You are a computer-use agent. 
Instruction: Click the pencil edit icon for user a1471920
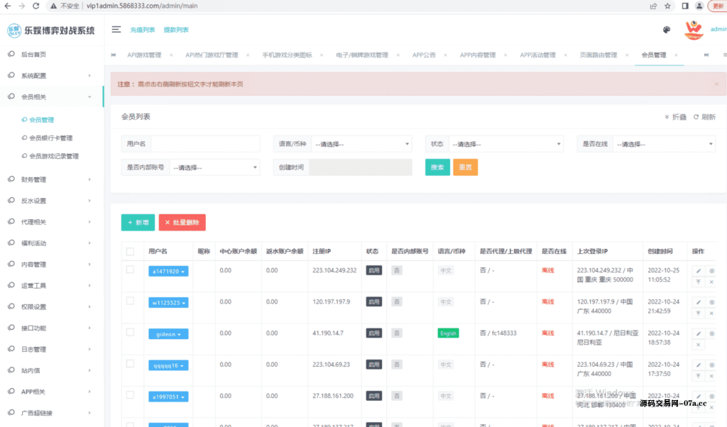click(x=699, y=270)
